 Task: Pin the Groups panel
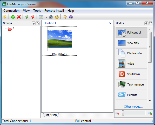[33, 23]
